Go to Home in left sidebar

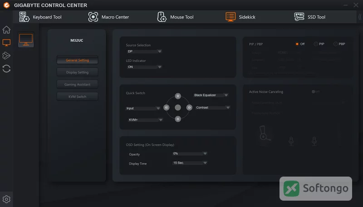[x=6, y=30]
